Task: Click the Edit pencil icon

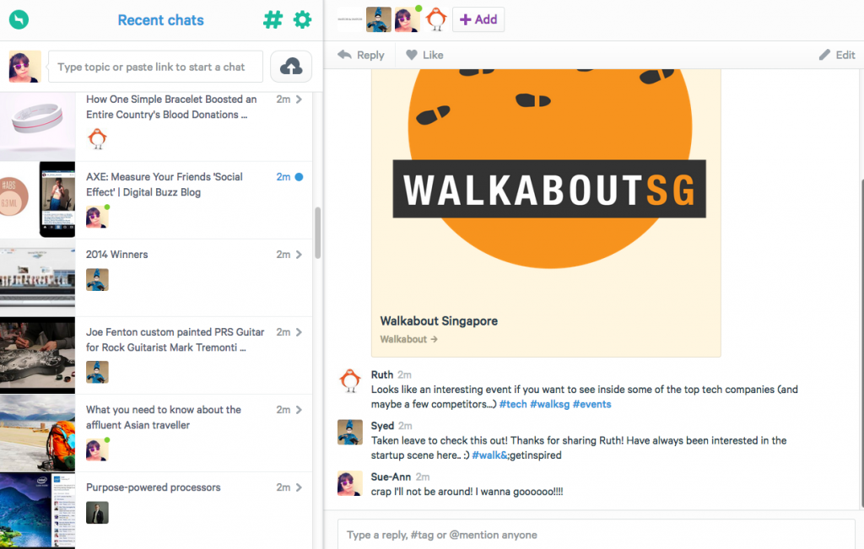Action: (824, 55)
